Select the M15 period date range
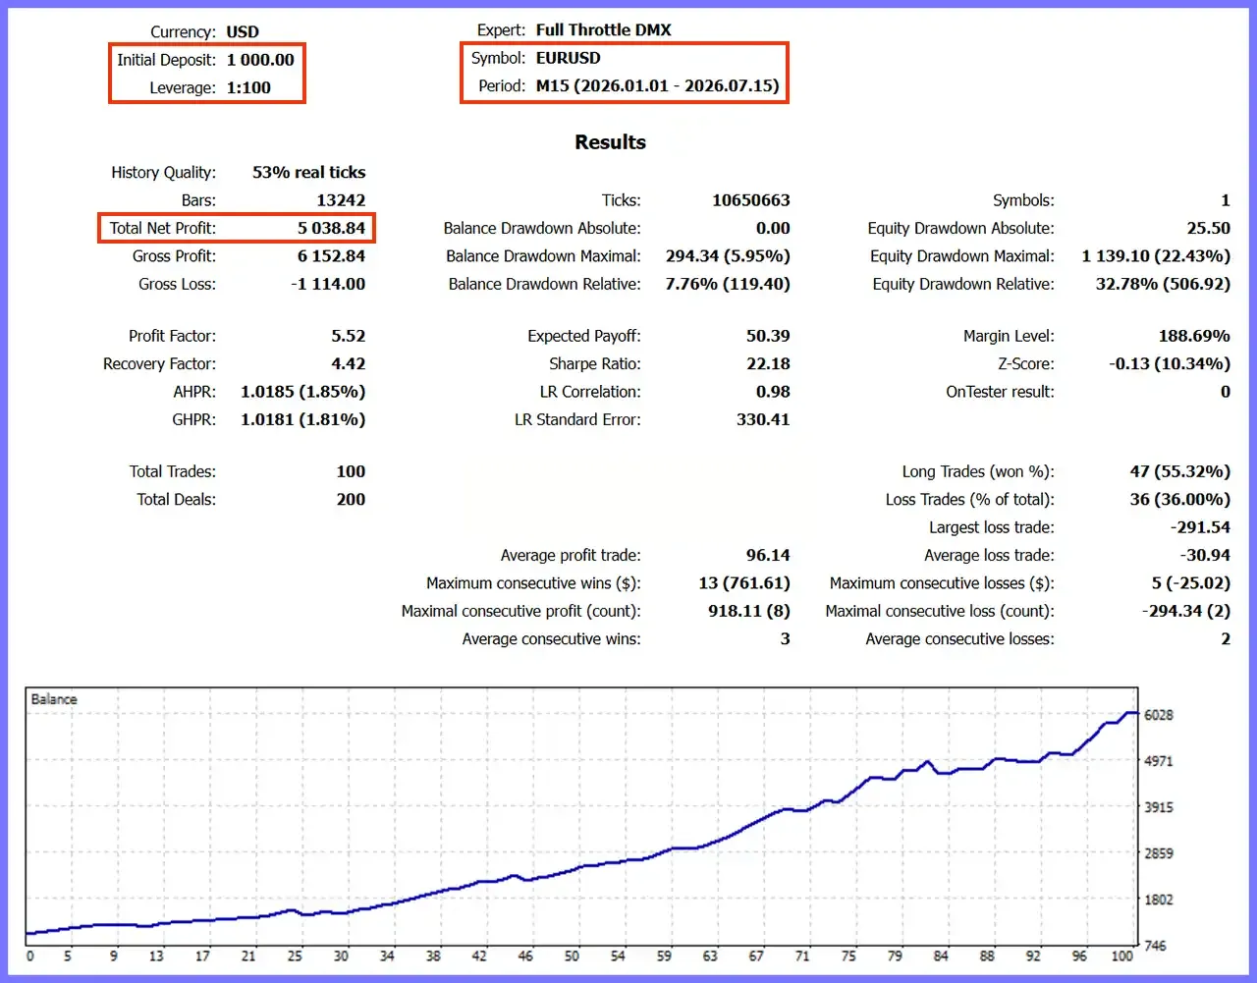Image resolution: width=1257 pixels, height=983 pixels. [657, 85]
